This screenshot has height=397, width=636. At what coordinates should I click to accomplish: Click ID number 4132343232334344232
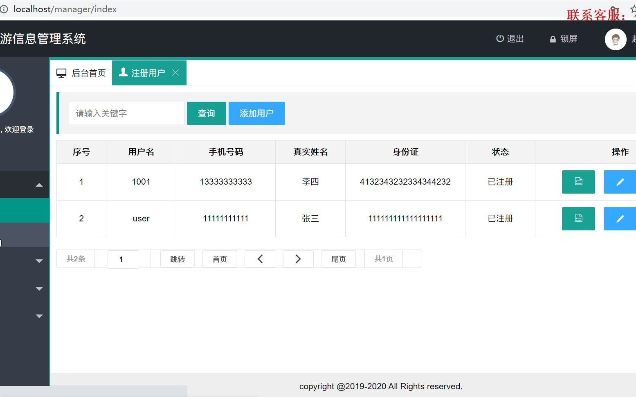(x=405, y=182)
